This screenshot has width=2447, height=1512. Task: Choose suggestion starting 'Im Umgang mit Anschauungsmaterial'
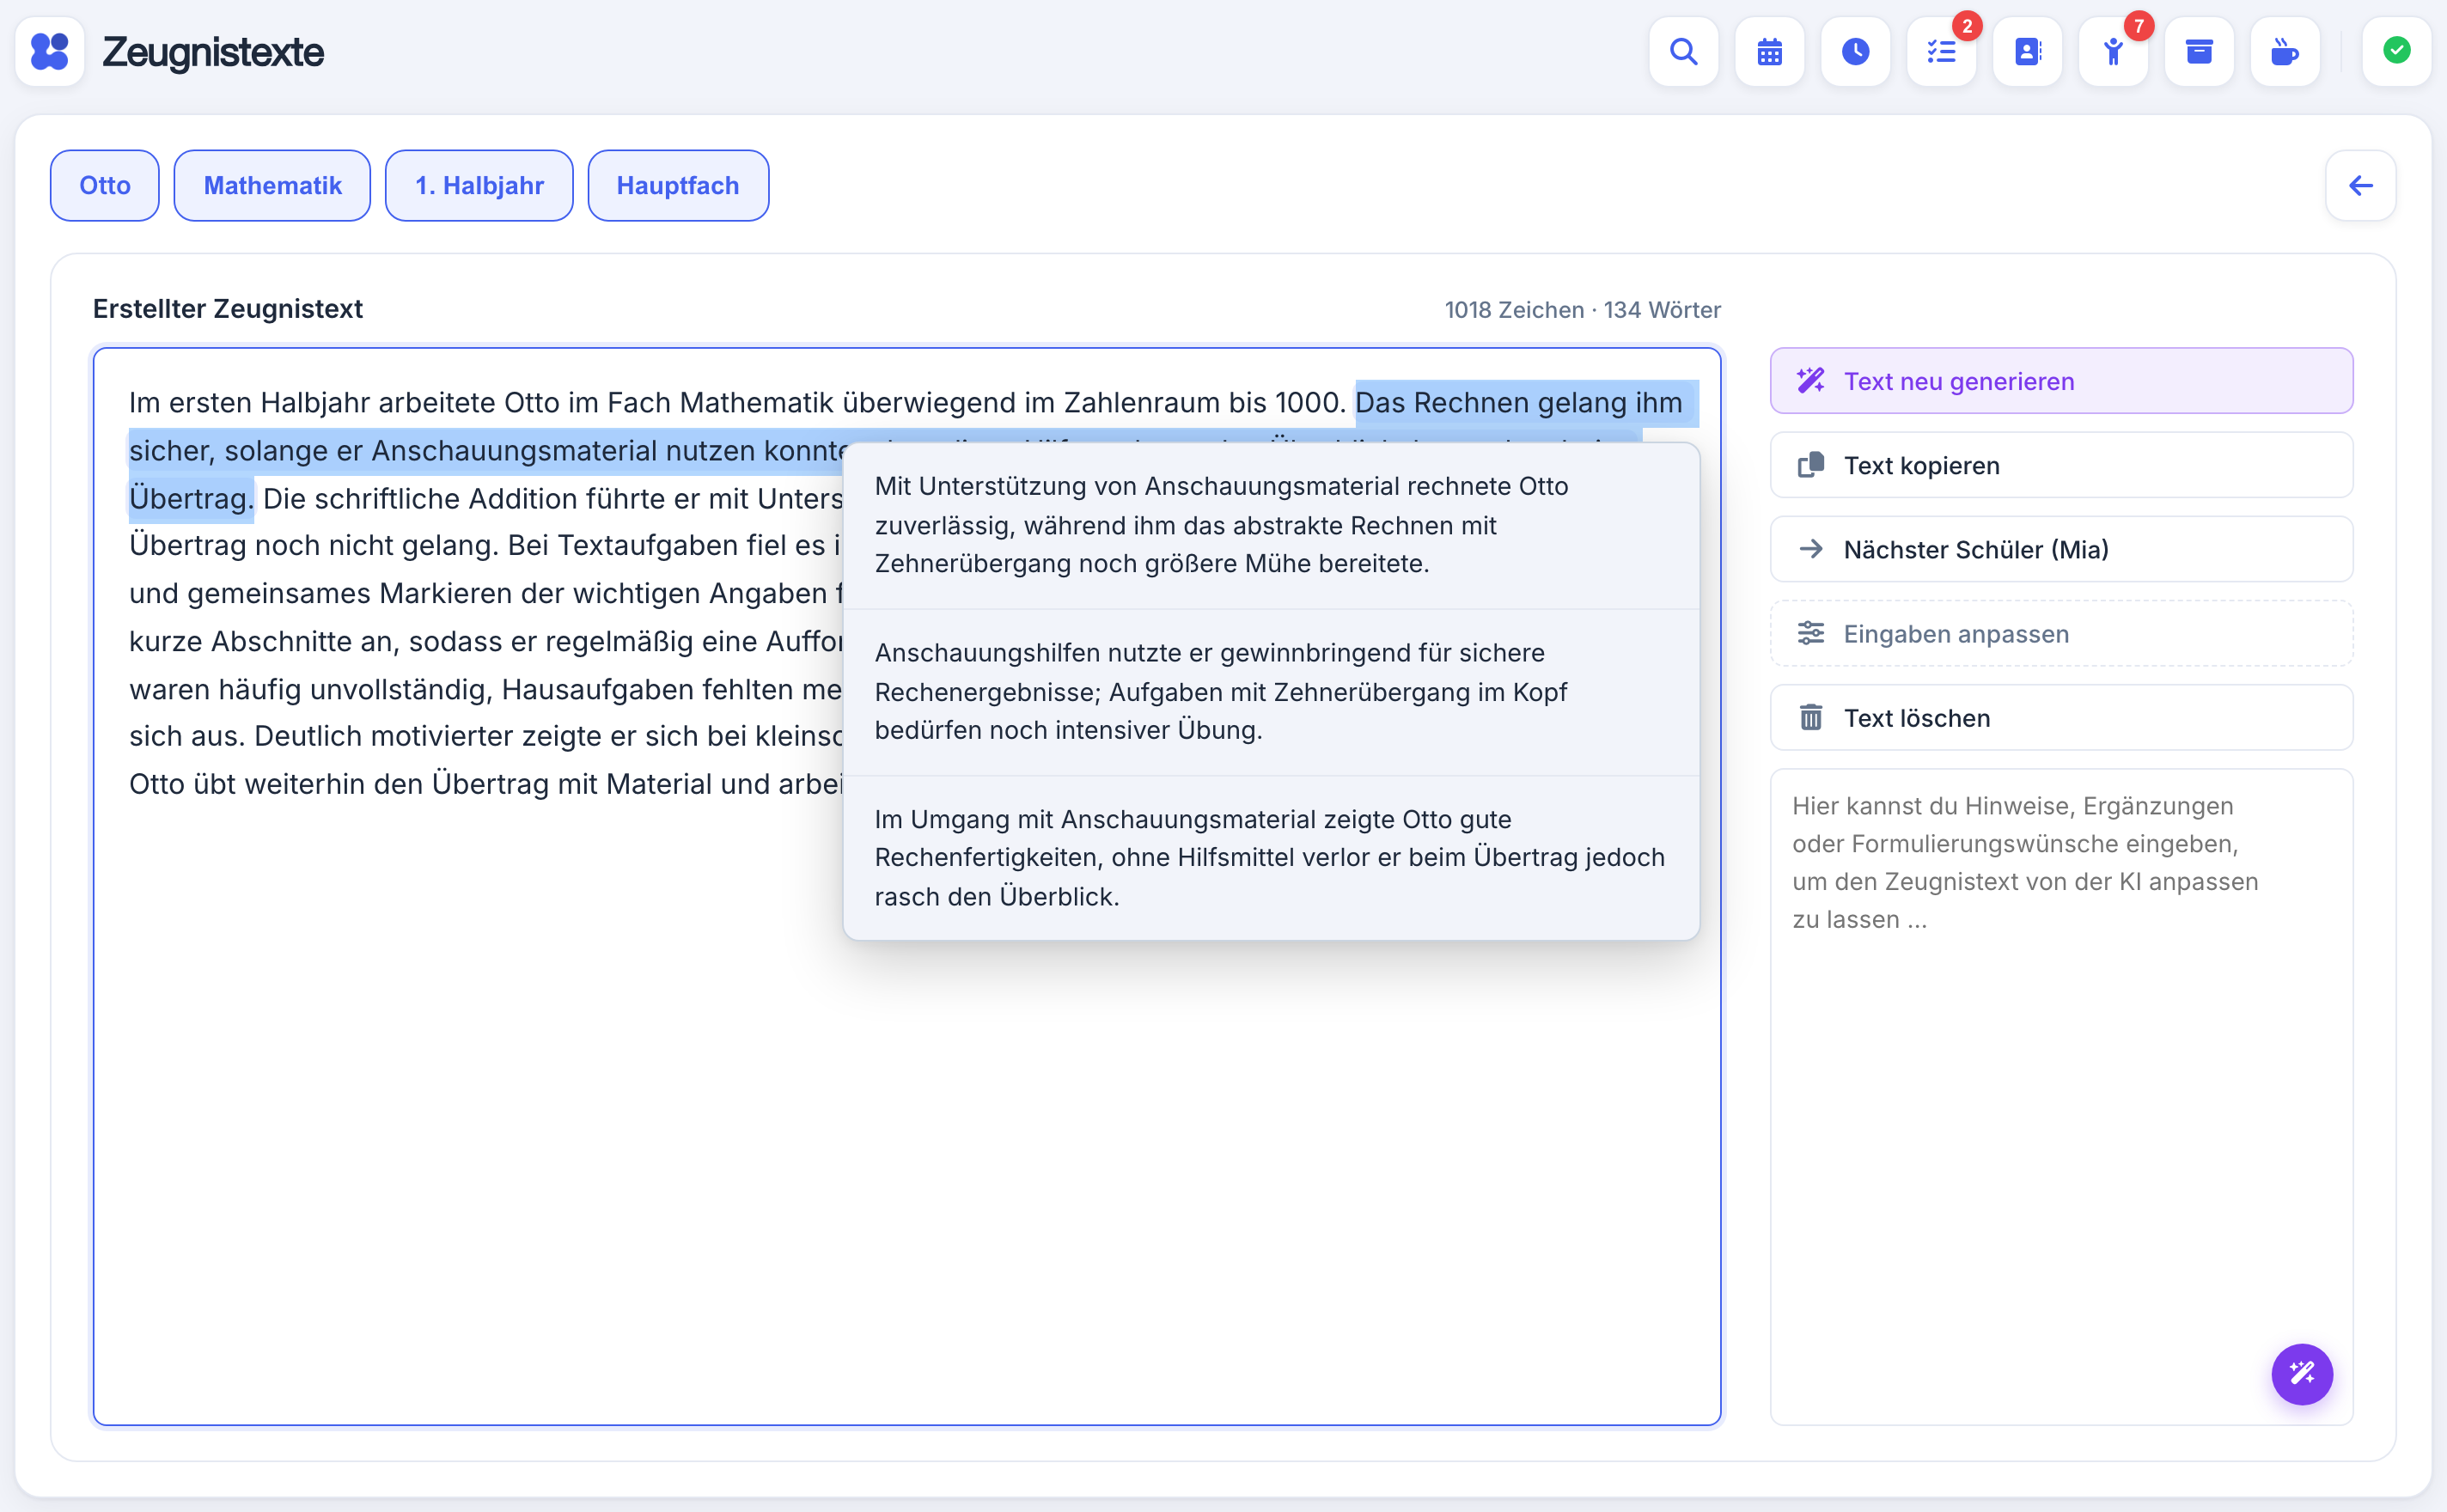[x=1271, y=858]
